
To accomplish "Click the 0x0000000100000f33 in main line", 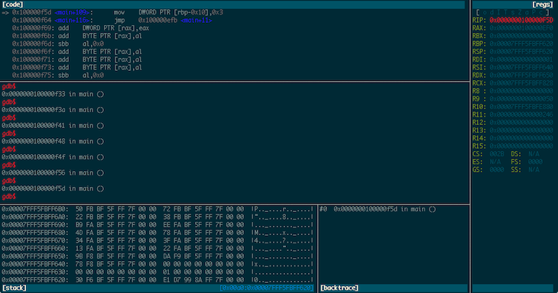I will 53,94.
